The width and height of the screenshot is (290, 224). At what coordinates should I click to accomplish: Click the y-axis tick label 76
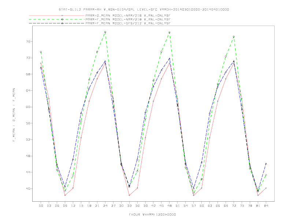tap(28, 42)
